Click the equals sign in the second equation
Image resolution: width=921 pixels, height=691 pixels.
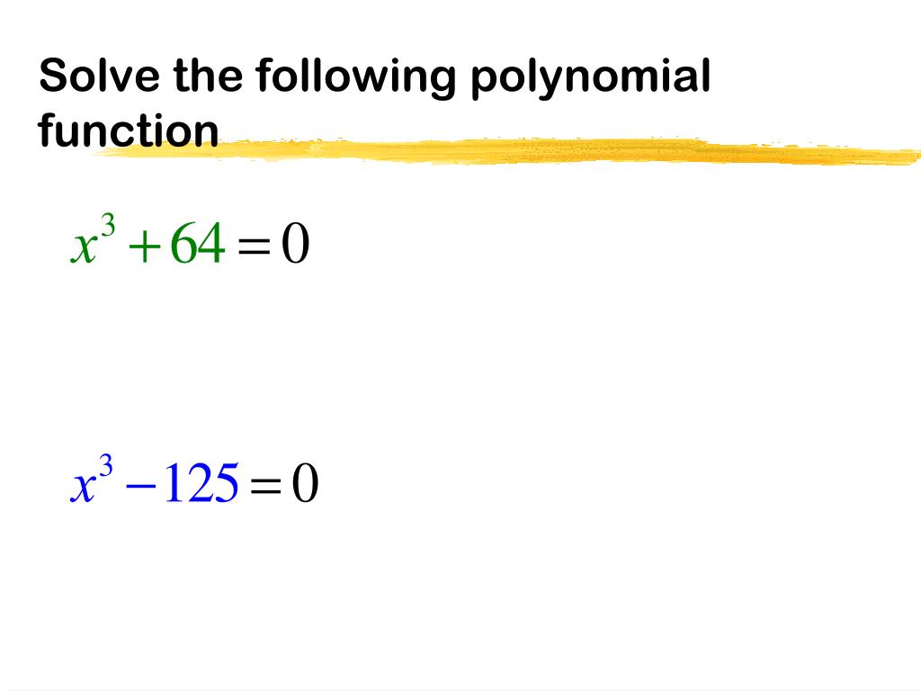pyautogui.click(x=265, y=486)
